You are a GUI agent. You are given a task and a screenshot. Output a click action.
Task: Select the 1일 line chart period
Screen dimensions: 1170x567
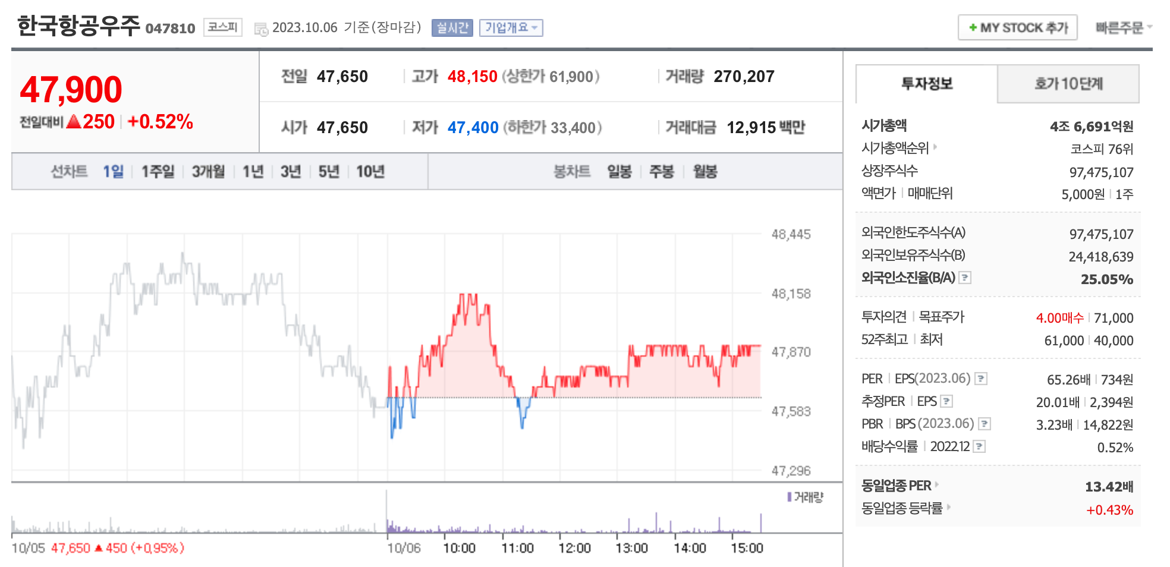114,172
